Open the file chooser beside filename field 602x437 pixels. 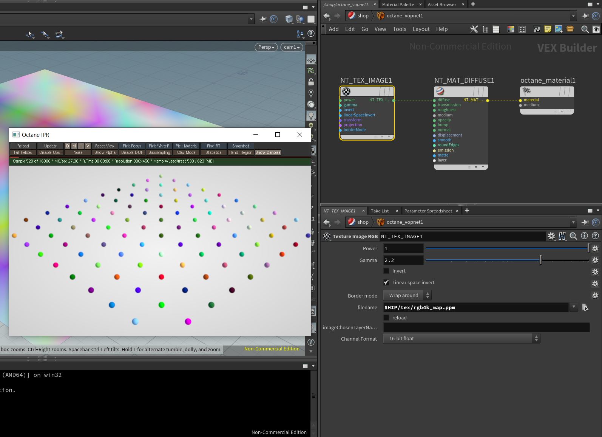585,307
